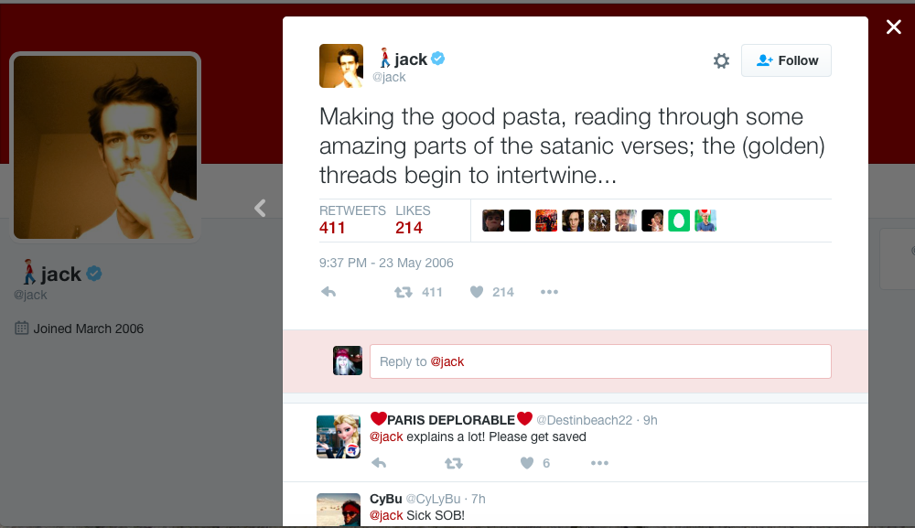Image resolution: width=915 pixels, height=528 pixels.
Task: Open the CyBu @CyLyBu profile link
Action: [x=414, y=499]
